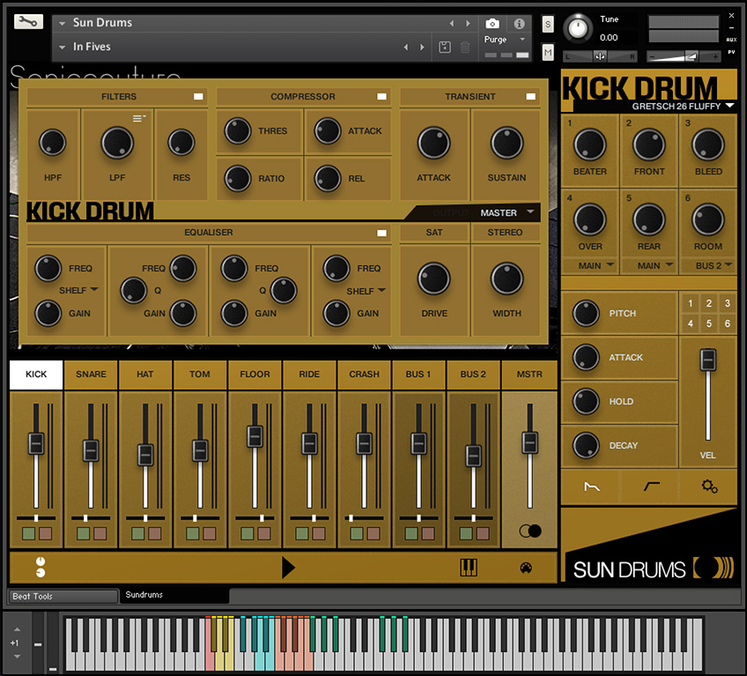Click the DRIVE knob in the SAT section
This screenshot has height=676, width=747.
tap(433, 278)
